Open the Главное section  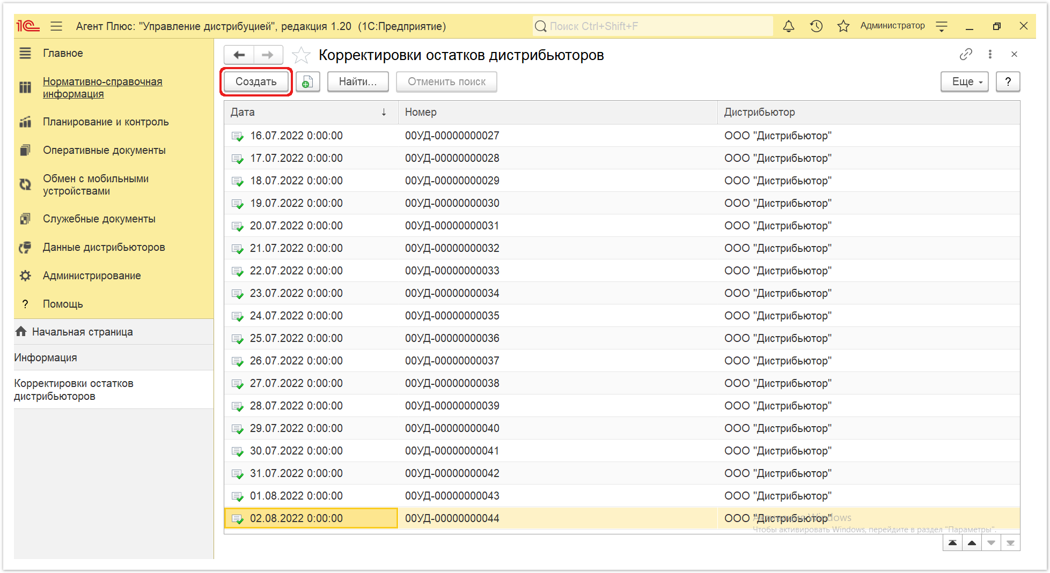coord(63,53)
